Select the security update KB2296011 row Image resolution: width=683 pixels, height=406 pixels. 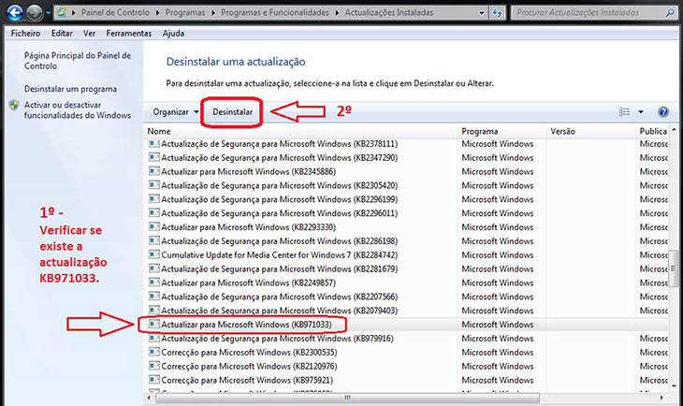pos(406,213)
